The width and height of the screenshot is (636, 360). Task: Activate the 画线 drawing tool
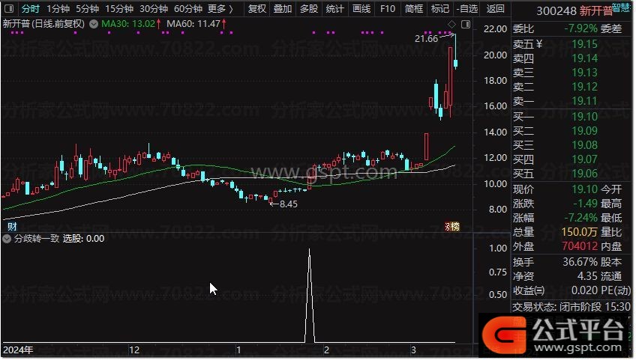pyautogui.click(x=361, y=8)
